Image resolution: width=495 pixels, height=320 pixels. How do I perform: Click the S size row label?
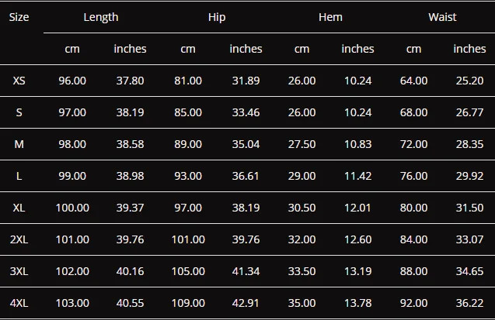click(19, 112)
